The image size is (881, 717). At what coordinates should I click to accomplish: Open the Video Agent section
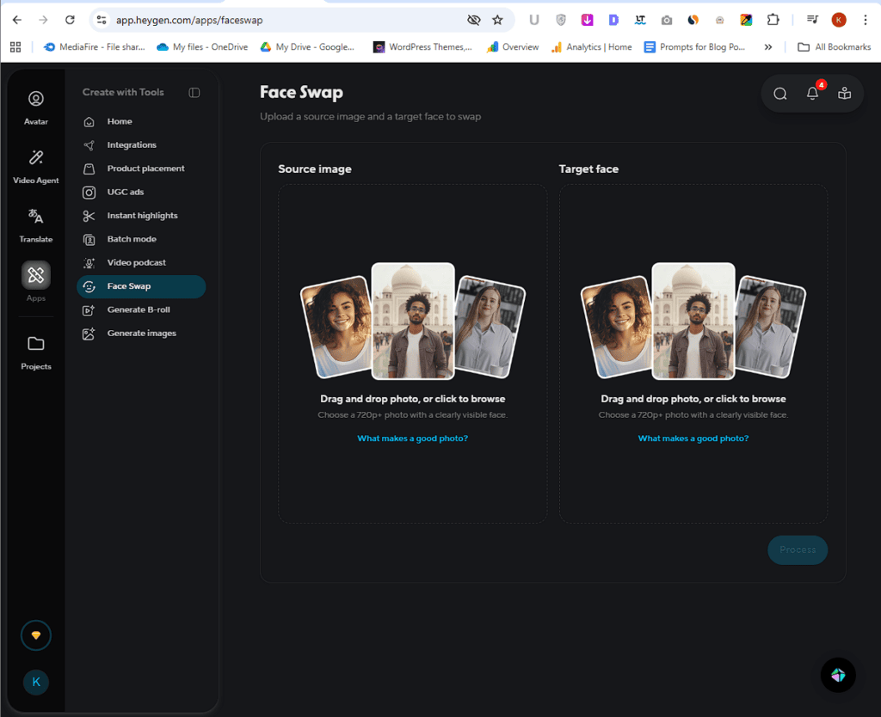coord(35,167)
